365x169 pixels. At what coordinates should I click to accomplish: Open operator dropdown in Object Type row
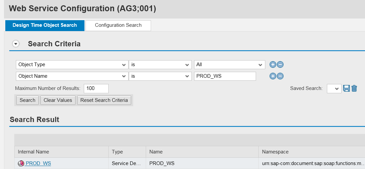click(x=160, y=64)
